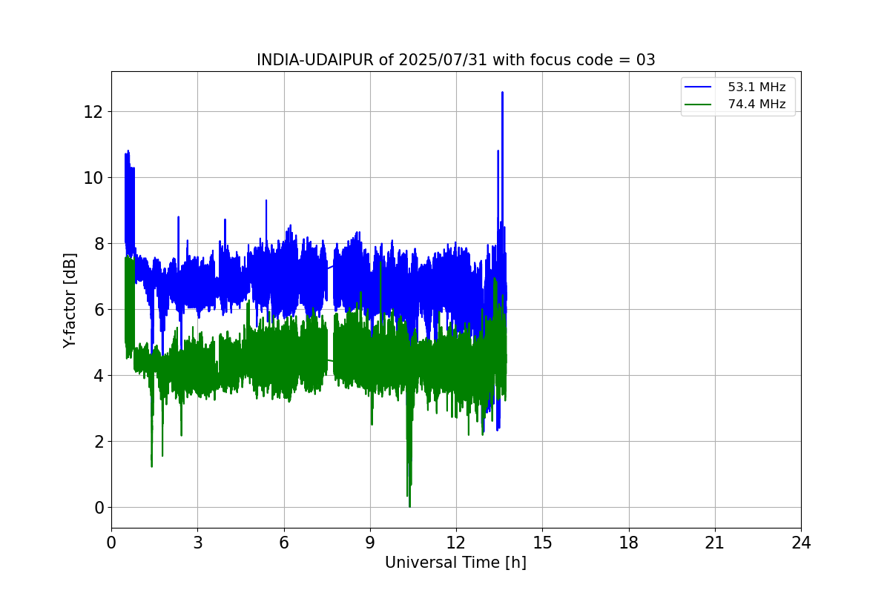This screenshot has width=890, height=593.
Task: Click x-axis tick label 0
Action: coord(111,543)
